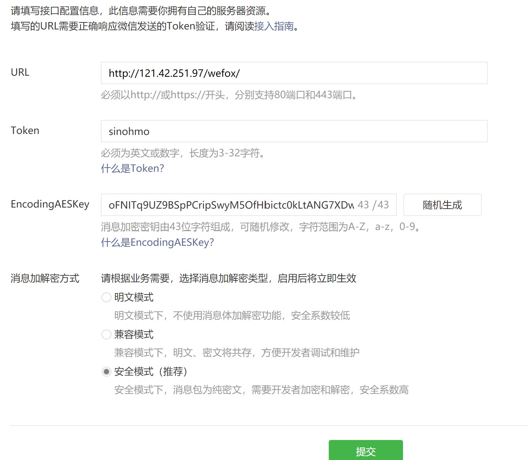Click the hint 必须为英文或数字，长度为3-32字符
Screen dimensions: 528x460
183,153
